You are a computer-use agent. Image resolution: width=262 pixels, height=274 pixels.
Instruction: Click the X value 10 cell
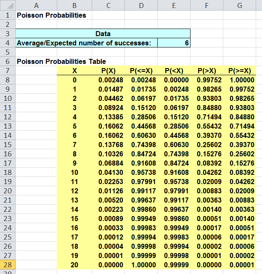point(74,172)
